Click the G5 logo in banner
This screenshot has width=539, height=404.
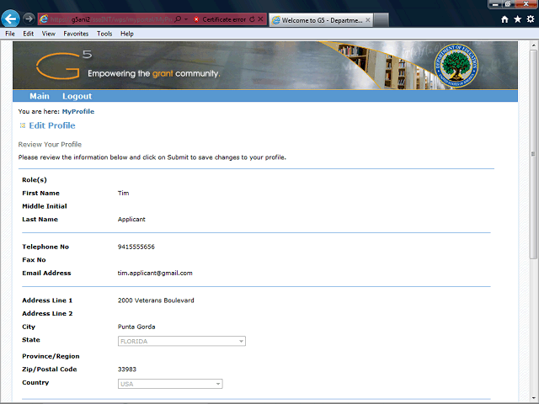[x=64, y=64]
